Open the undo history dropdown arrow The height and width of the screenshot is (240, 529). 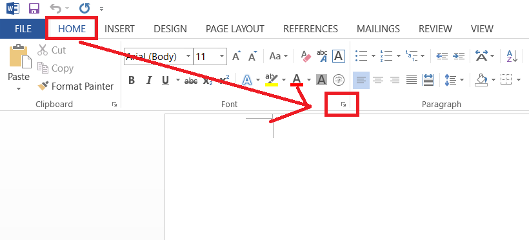click(x=67, y=8)
